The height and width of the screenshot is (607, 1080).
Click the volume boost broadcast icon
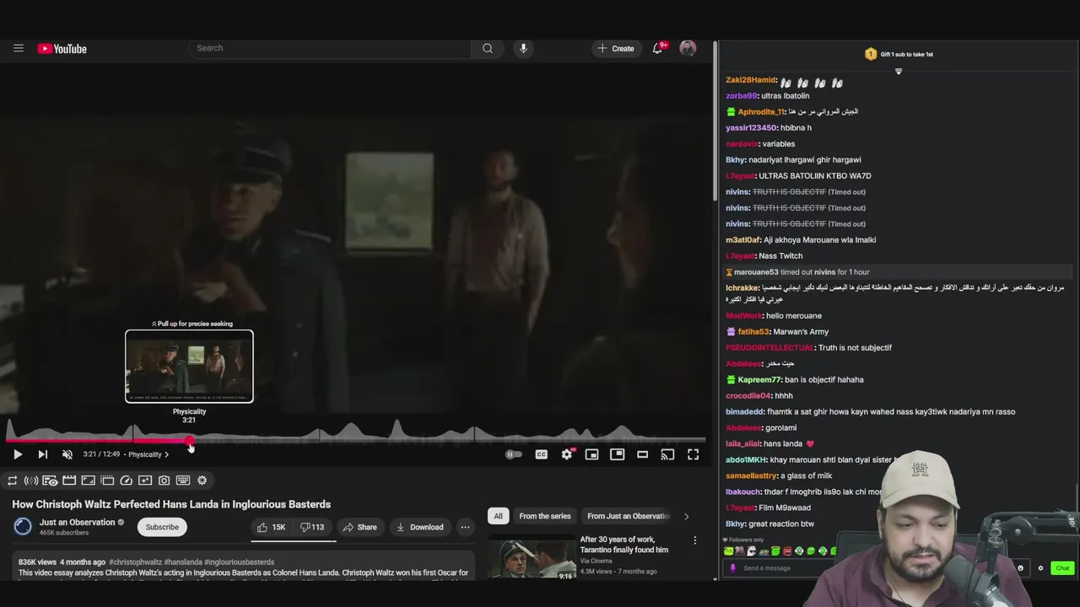click(x=31, y=481)
